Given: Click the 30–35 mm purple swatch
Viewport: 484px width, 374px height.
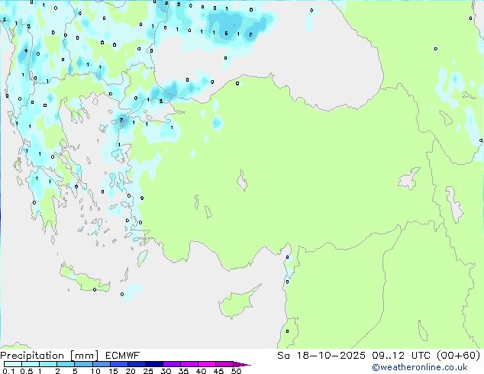Looking at the screenshot, I should [171, 364].
